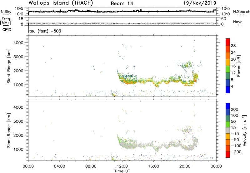Click the '-100' value on Velocity colorbar
250x173 pixels.
(236, 146)
